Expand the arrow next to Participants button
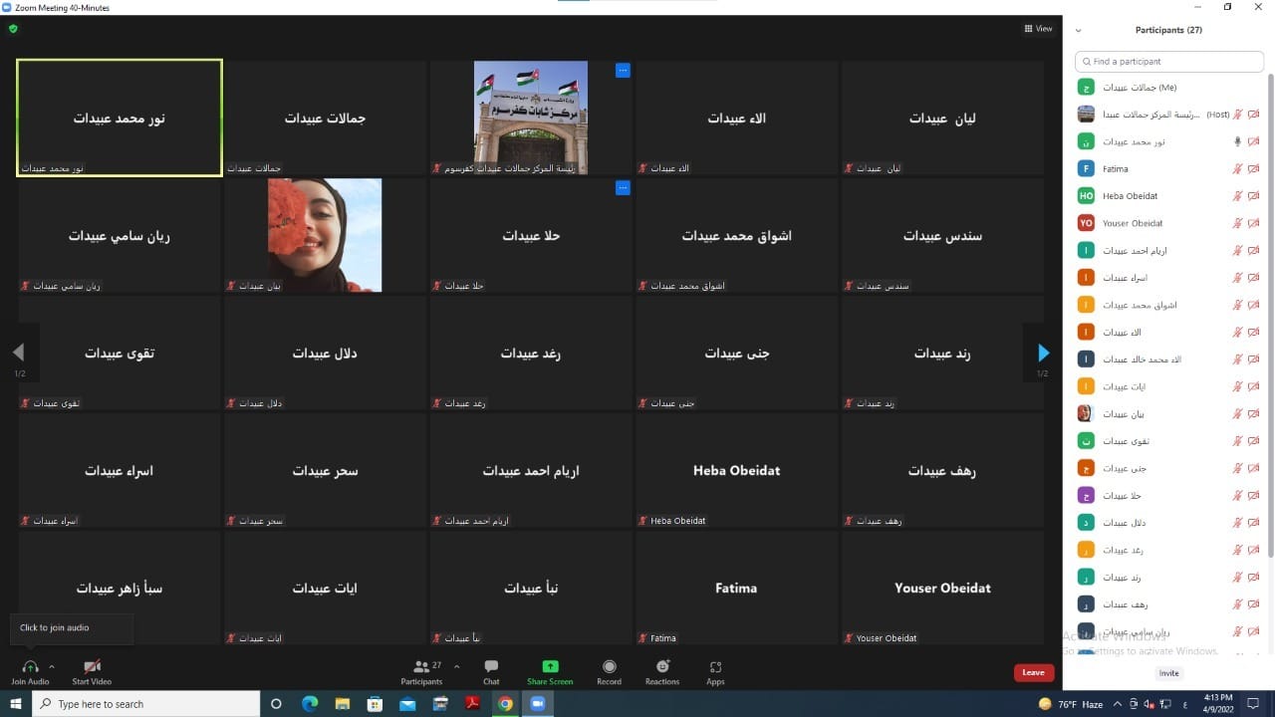This screenshot has width=1275, height=717. [456, 666]
